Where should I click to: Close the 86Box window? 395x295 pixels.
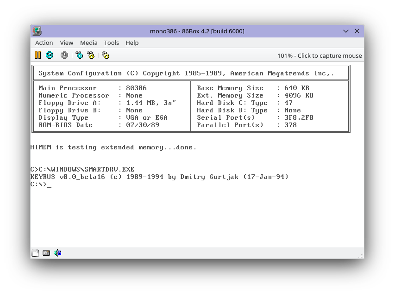tap(357, 31)
